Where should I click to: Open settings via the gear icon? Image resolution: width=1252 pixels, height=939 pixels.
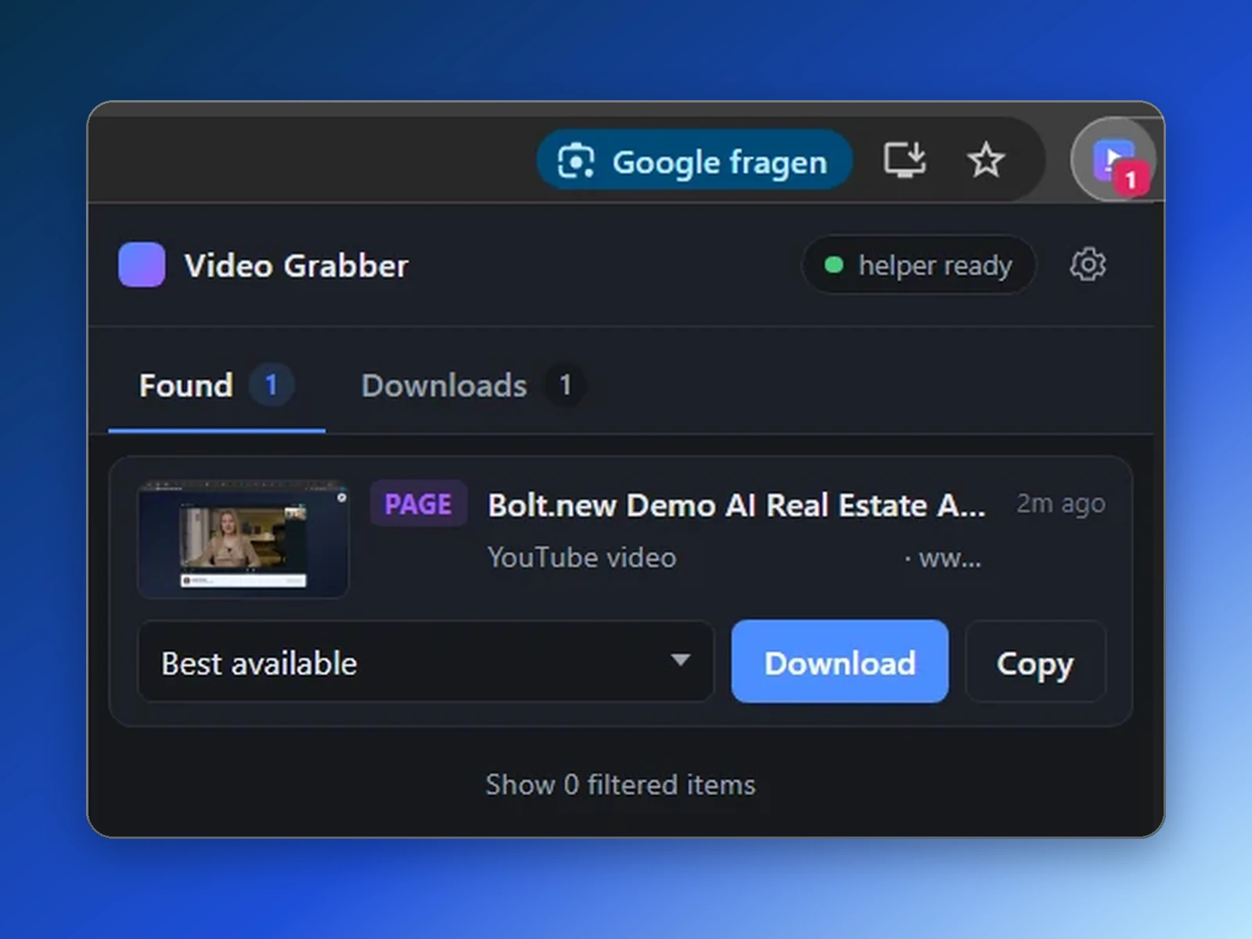(1088, 264)
